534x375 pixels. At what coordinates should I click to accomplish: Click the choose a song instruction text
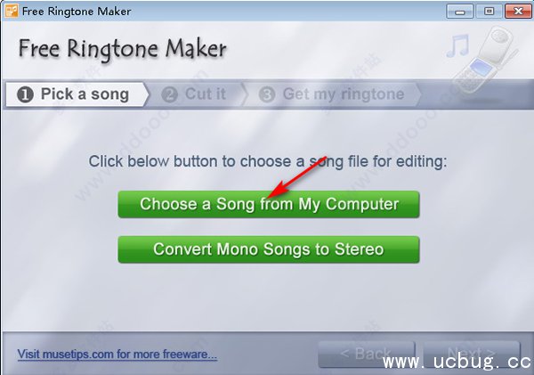coord(268,161)
